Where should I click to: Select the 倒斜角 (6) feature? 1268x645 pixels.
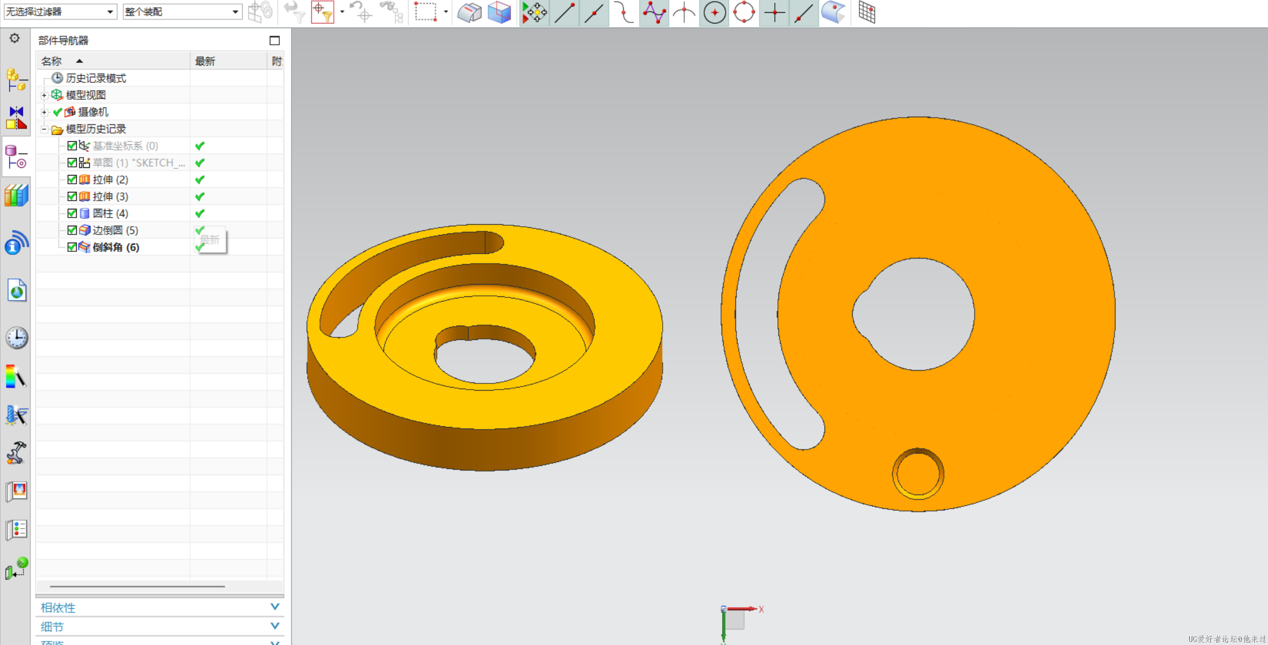tap(116, 247)
